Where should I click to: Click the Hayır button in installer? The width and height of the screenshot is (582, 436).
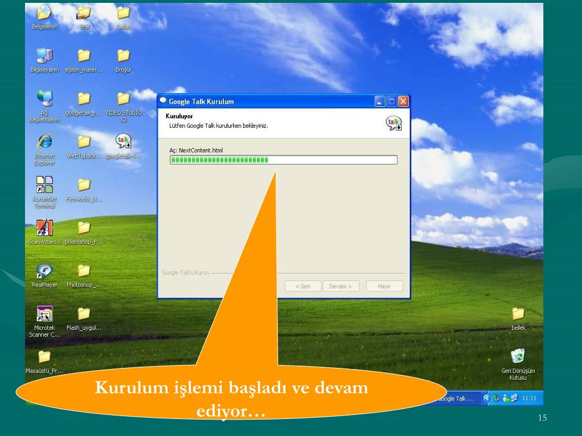click(x=384, y=286)
